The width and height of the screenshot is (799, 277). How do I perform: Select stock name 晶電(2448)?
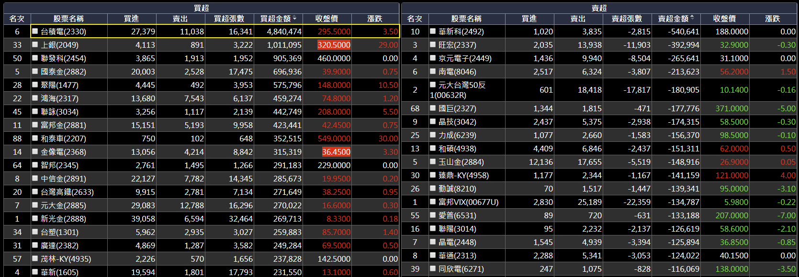[x=457, y=242]
